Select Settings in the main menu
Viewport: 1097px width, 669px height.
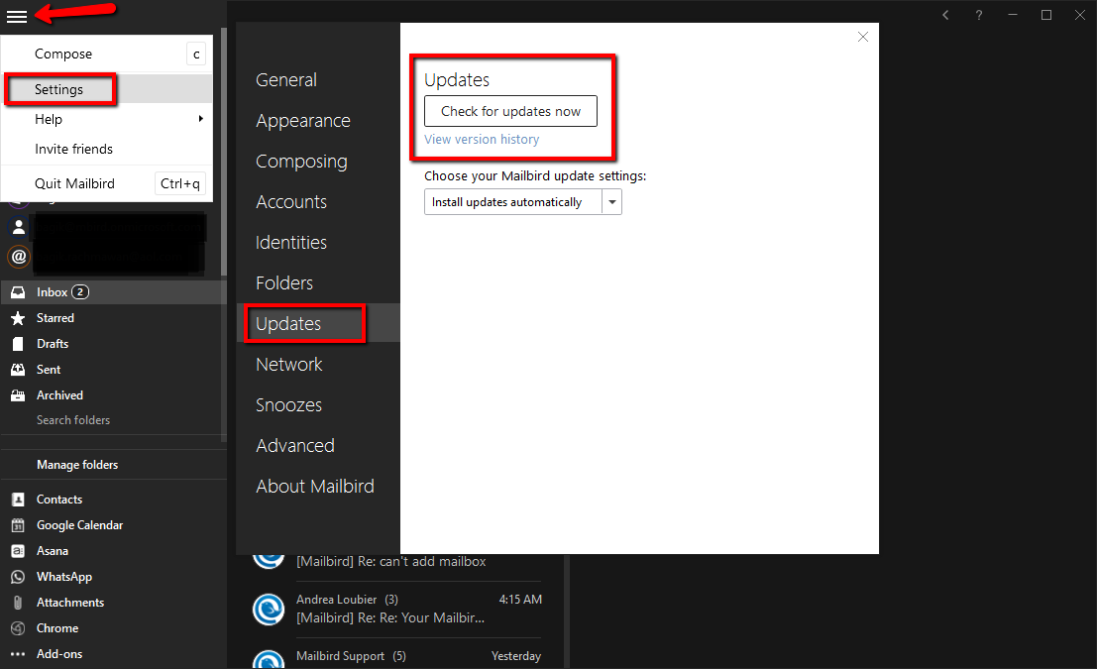pos(107,89)
